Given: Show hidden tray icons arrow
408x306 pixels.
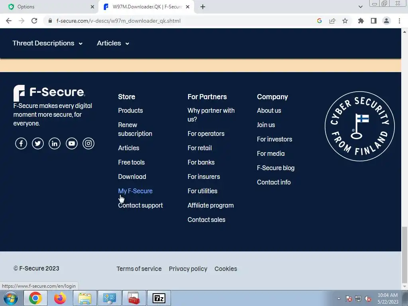Looking at the screenshot, I should [339, 298].
